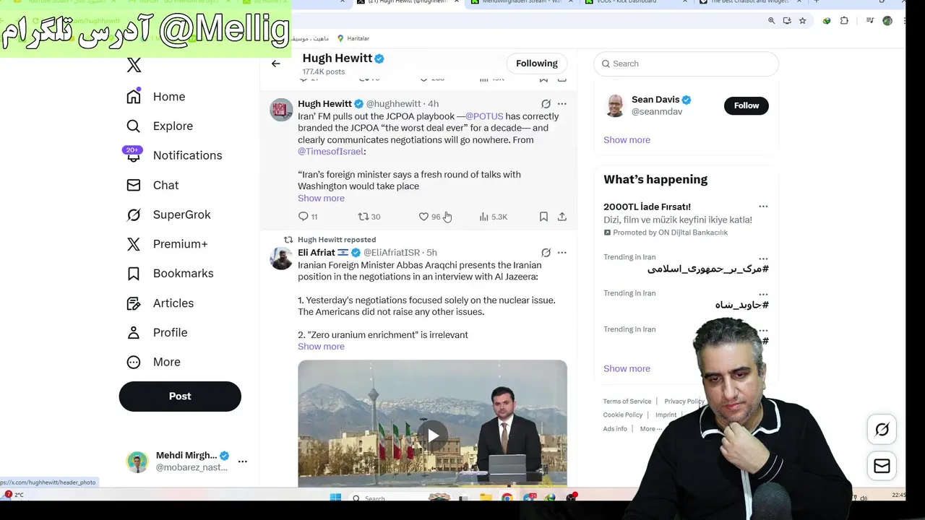Open the Haritalar bookmark
925x520 pixels.
(353, 38)
